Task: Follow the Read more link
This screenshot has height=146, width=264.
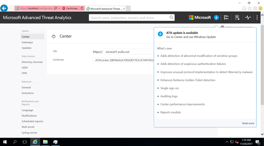Action: [248, 123]
